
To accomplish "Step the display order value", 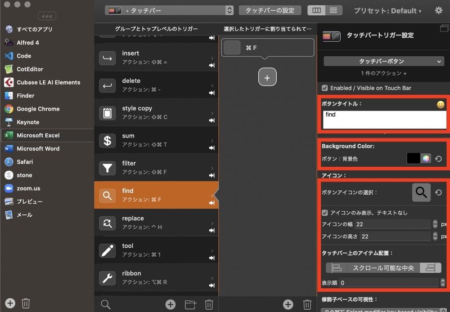I will click(x=443, y=283).
